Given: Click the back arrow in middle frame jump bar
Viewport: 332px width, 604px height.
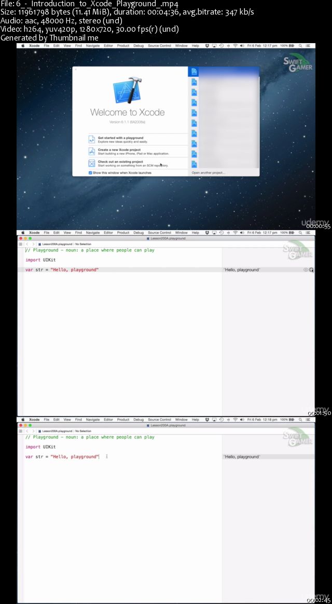Looking at the screenshot, I should [27, 244].
